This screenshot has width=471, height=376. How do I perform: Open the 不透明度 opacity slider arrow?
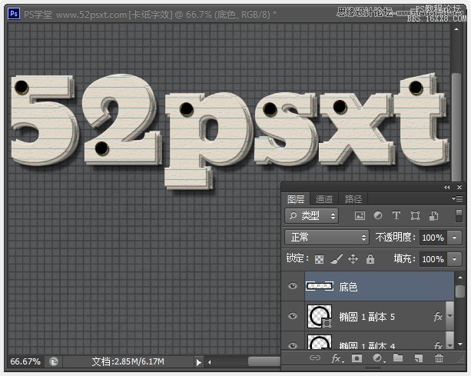point(454,238)
